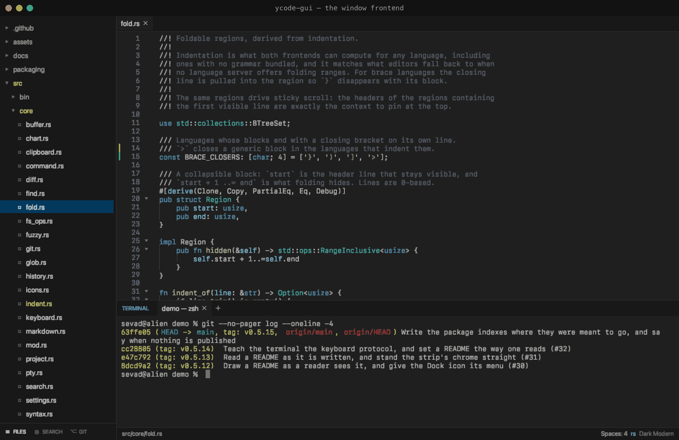The width and height of the screenshot is (679, 440).
Task: Click file icon beside mod.rs
Action: [x=20, y=346]
